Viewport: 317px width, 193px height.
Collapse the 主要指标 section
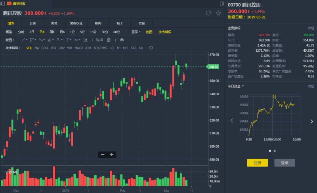coord(311,28)
